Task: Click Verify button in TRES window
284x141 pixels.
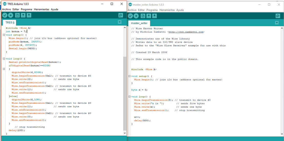Action: [5, 15]
